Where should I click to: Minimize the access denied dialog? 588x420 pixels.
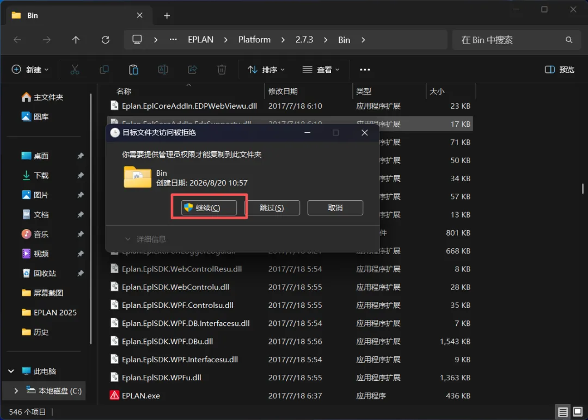click(307, 133)
